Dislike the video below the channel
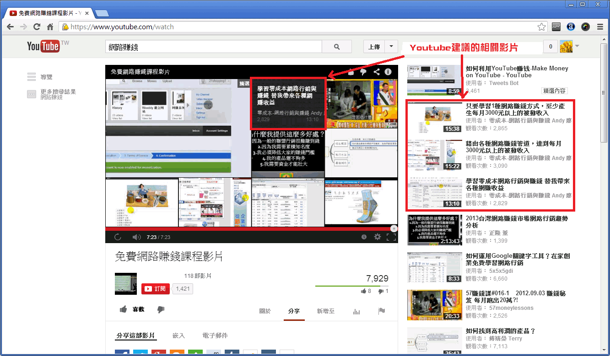Screen dimensions: 610x356 tap(161, 309)
